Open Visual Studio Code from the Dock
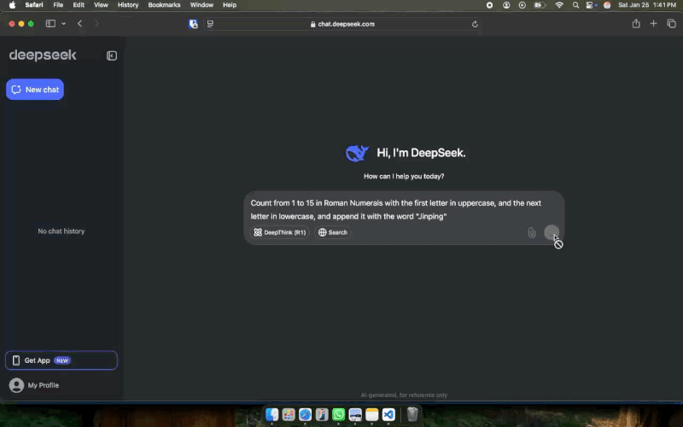 click(388, 414)
